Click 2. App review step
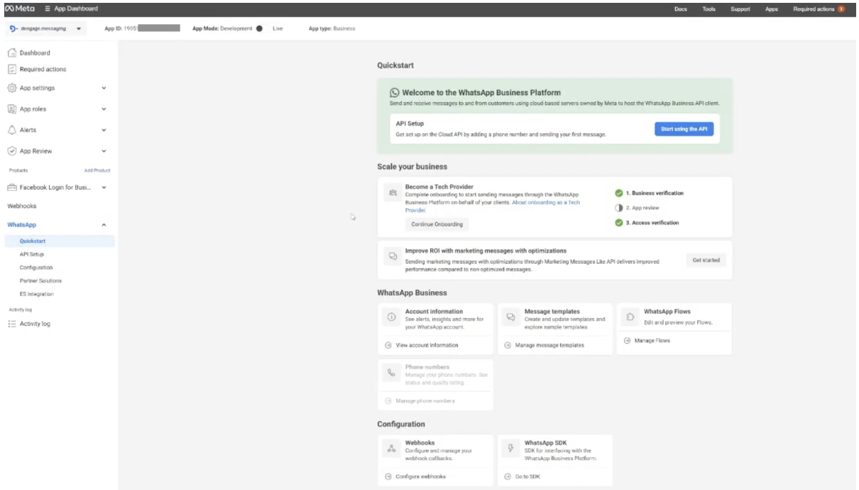859x490 pixels. coord(637,207)
